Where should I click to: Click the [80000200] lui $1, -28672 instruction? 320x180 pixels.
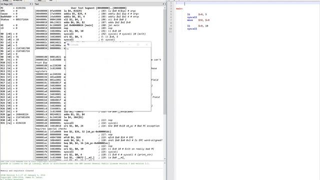tap(80, 157)
